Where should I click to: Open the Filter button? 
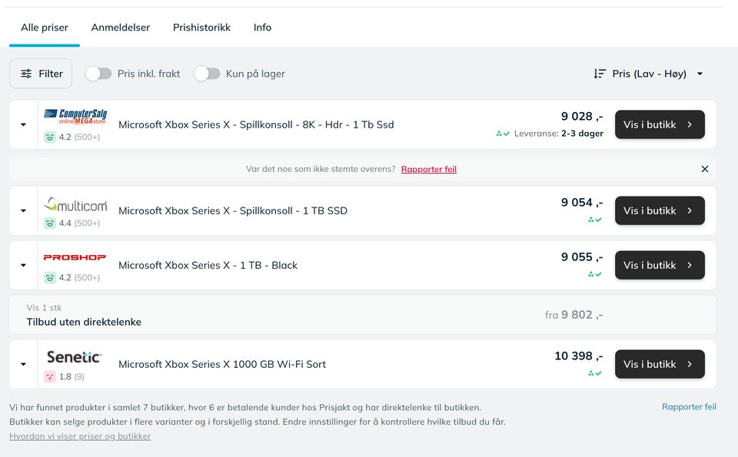click(x=41, y=74)
